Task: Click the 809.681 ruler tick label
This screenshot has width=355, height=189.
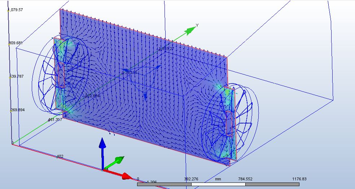Action: pos(16,43)
